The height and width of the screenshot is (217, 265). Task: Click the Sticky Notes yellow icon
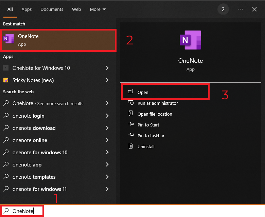click(6, 80)
